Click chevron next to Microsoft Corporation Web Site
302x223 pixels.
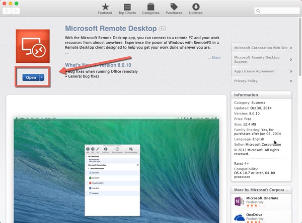coord(291,48)
